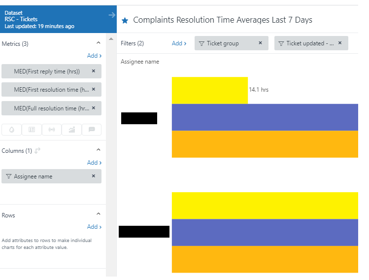This screenshot has width=369, height=280.
Task: Add an attribute to Rows
Action: [x=94, y=227]
